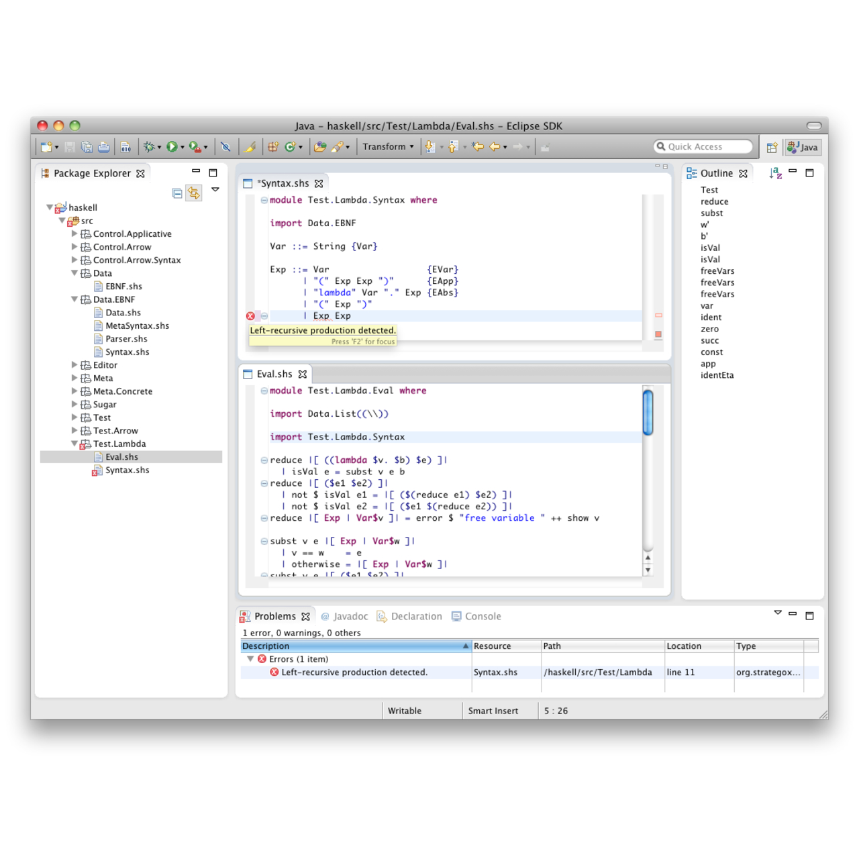The height and width of the screenshot is (859, 859).
Task: Fold the module Test.Lambda.Eval code block
Action: (264, 391)
